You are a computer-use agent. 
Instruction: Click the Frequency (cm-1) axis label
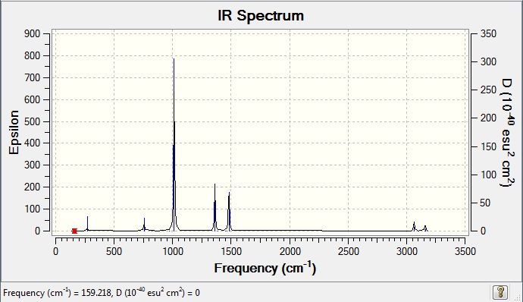click(265, 268)
